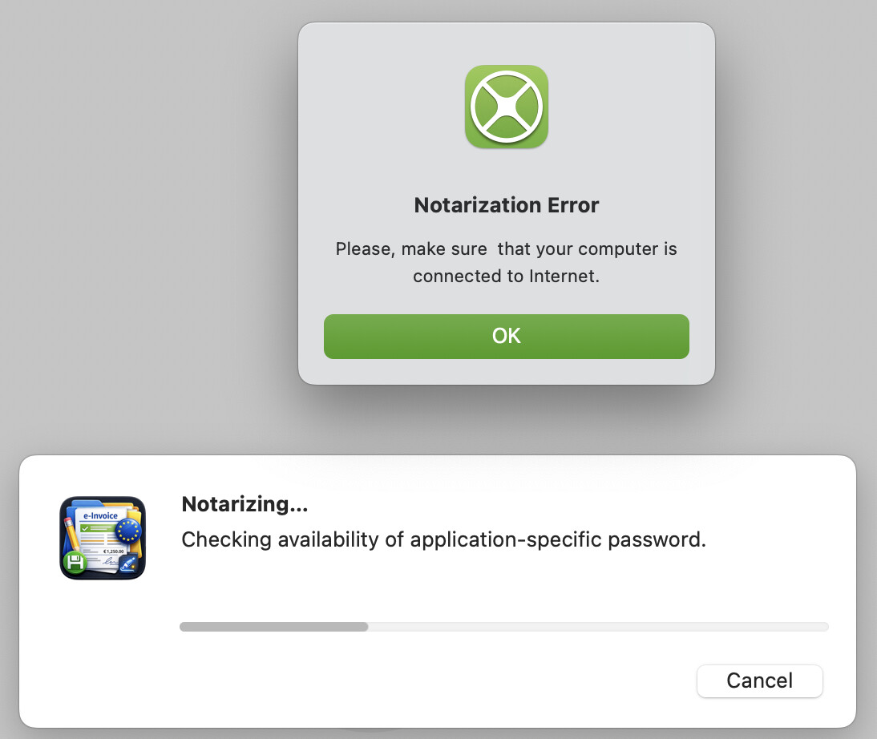Click the internet connection error message text
Viewport: 877px width, 739px height.
click(x=507, y=262)
